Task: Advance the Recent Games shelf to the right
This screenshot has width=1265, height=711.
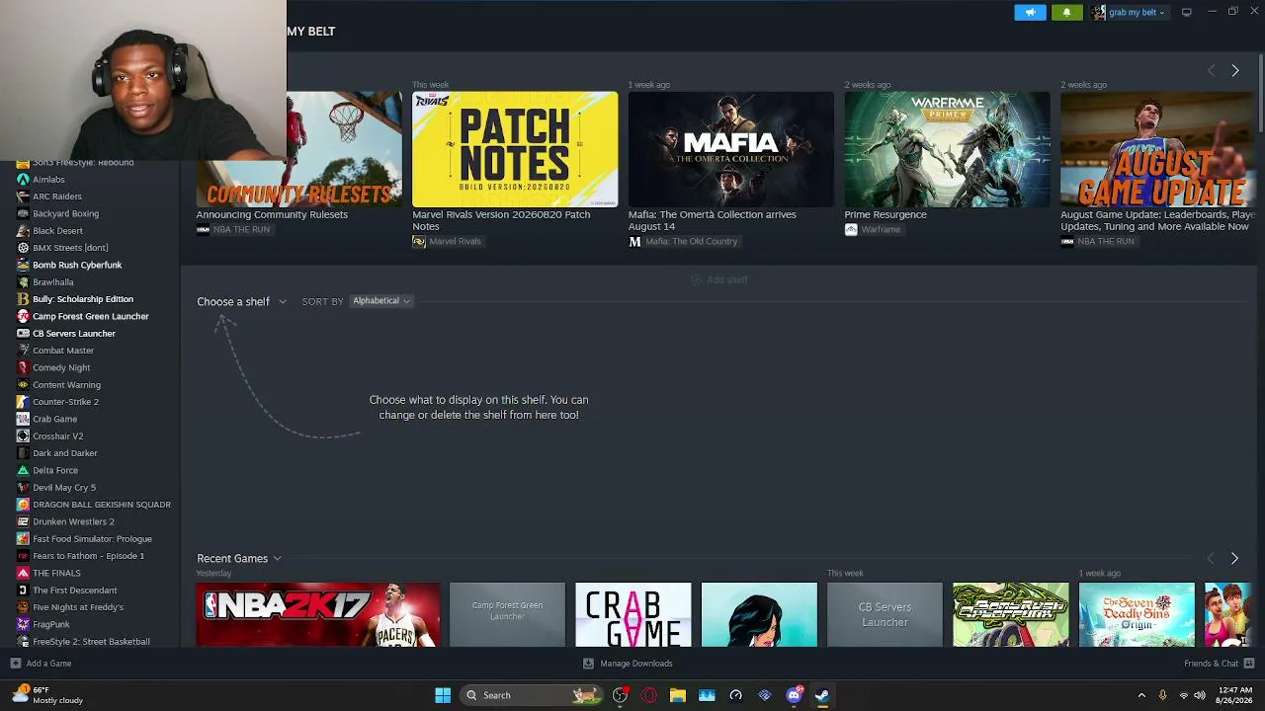Action: [1234, 559]
